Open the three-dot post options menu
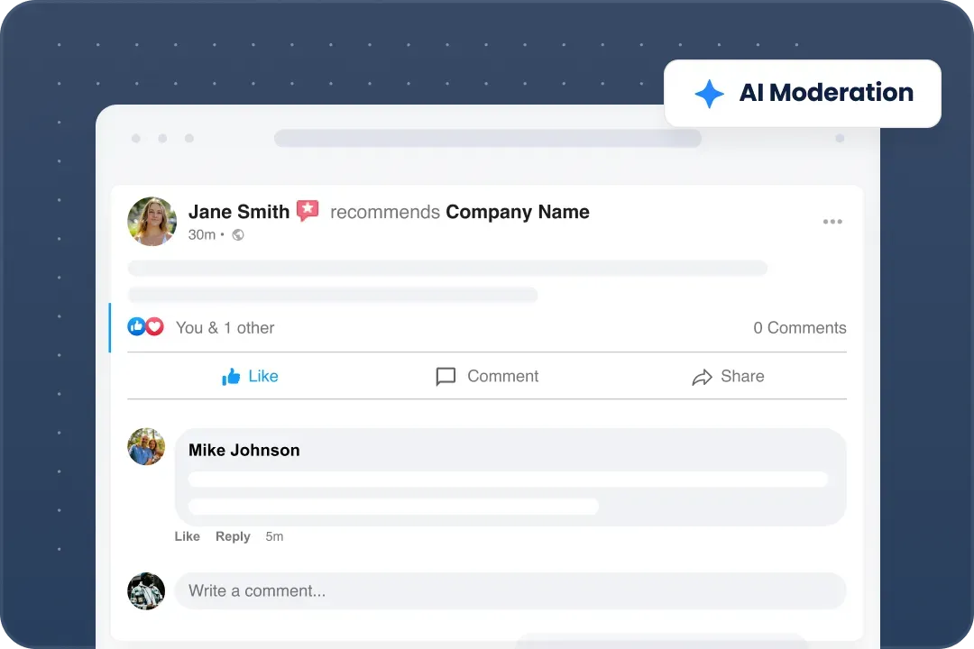Viewport: 974px width, 649px height. (832, 222)
